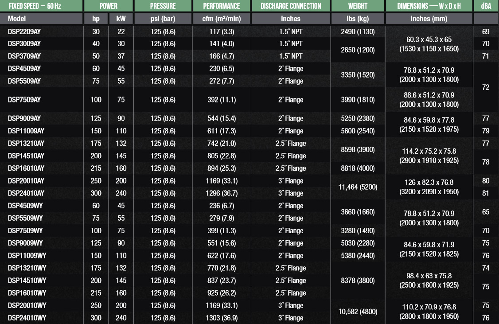Click model DSP24010AY
The width and height of the screenshot is (499, 324).
pyautogui.click(x=26, y=193)
